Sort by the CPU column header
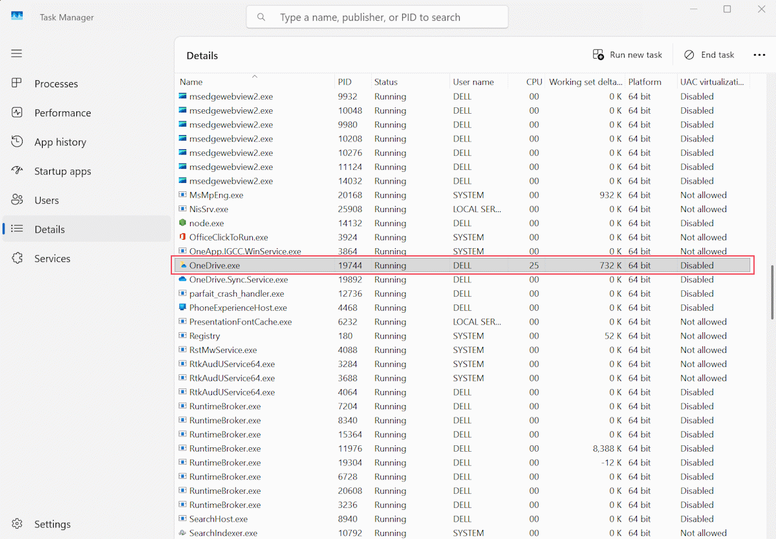This screenshot has height=539, width=776. 533,82
